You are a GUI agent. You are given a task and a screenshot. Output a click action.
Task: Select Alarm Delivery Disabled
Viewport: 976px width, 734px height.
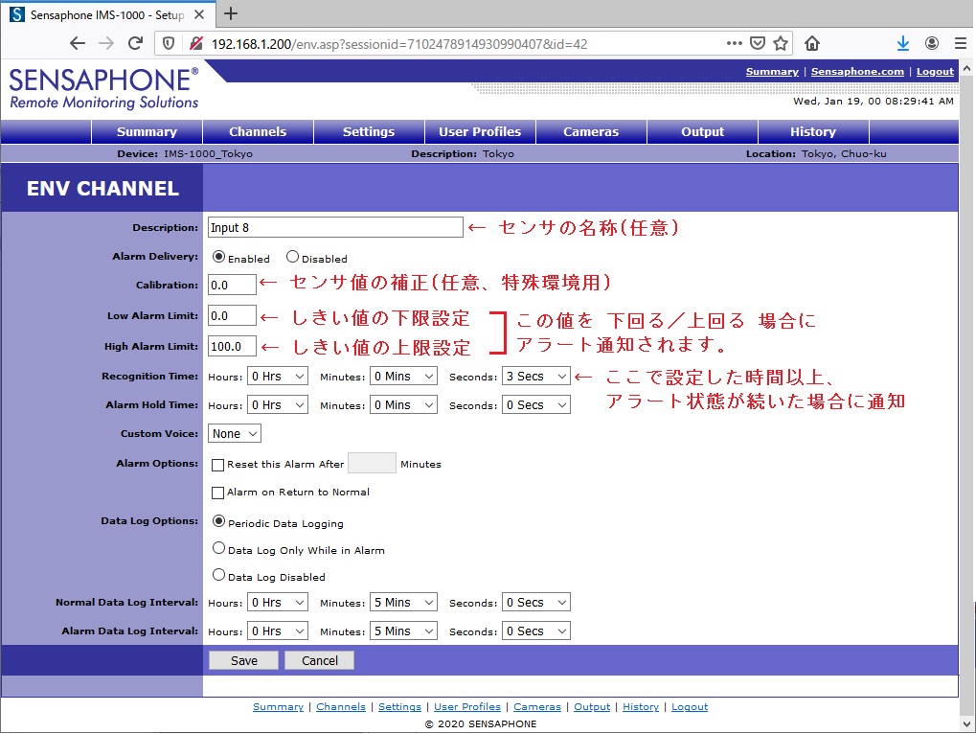pos(292,257)
